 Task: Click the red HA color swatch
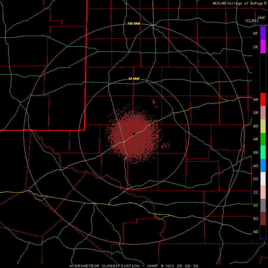[263, 99]
